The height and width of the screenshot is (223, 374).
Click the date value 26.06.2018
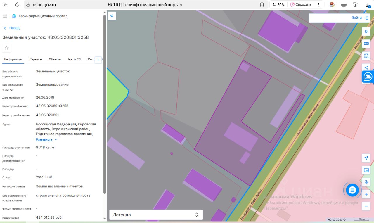[45, 98]
